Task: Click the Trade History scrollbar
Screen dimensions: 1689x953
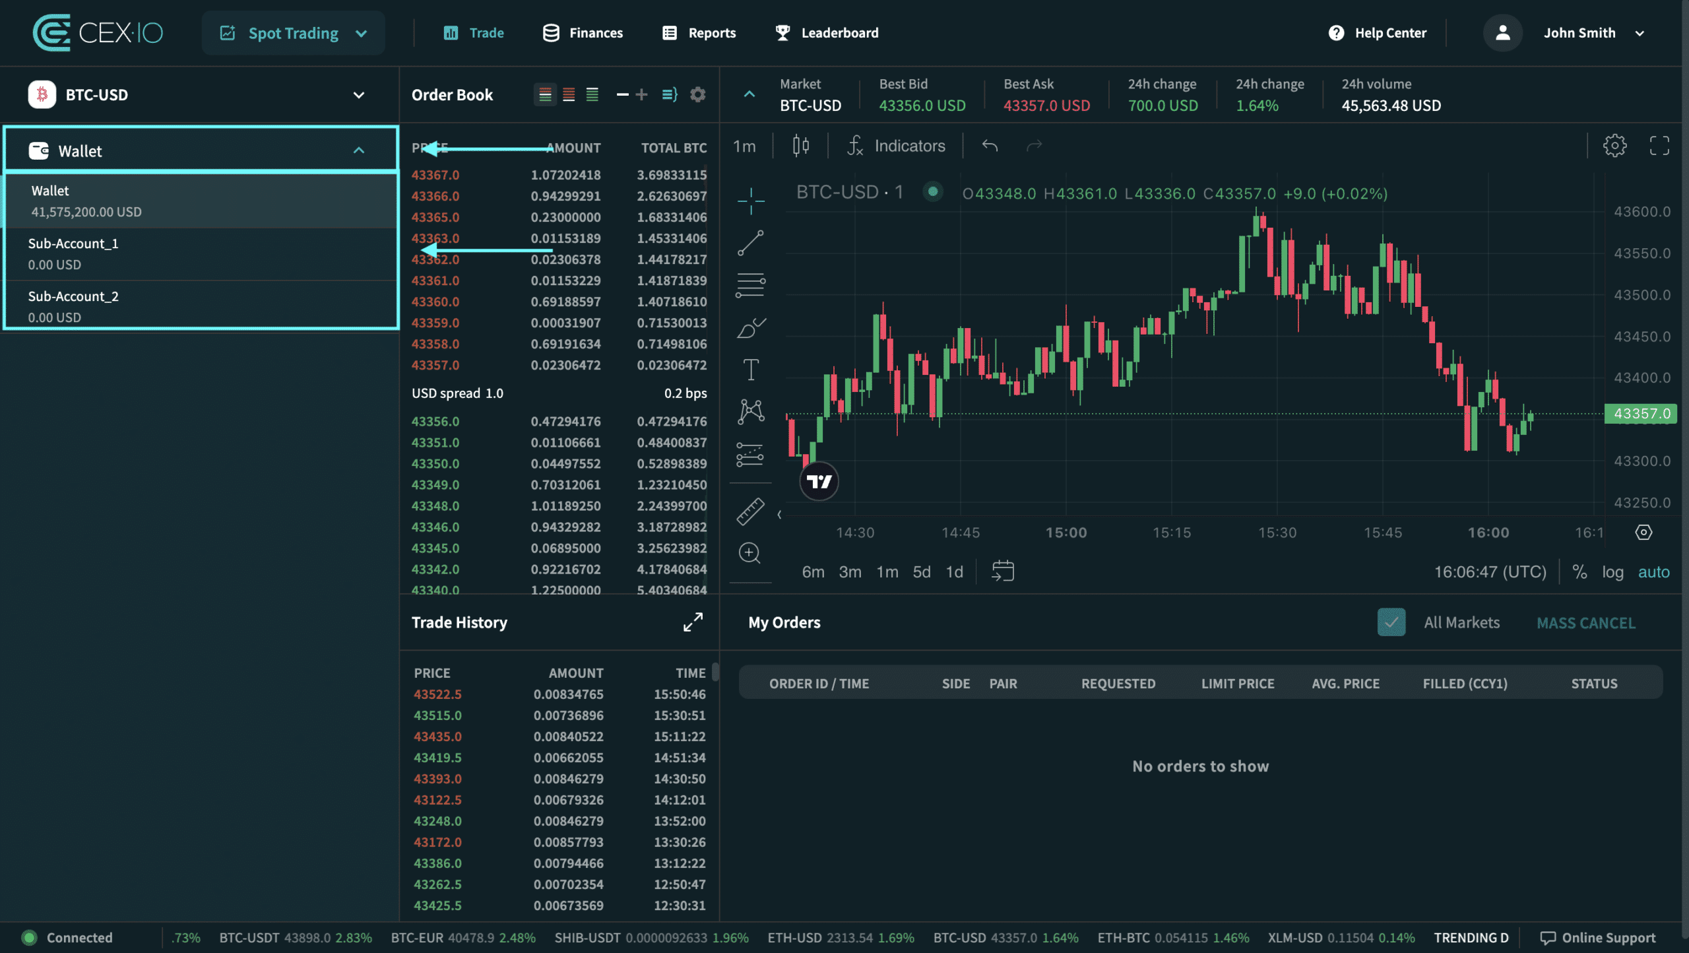Action: coord(715,672)
